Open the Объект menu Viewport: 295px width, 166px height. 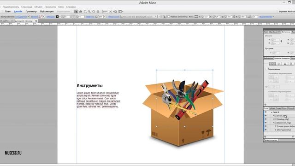point(38,7)
